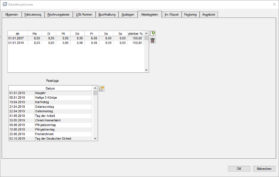Select the Tag der Deutschen Einheit row
This screenshot has height=177, width=279.
click(50, 138)
